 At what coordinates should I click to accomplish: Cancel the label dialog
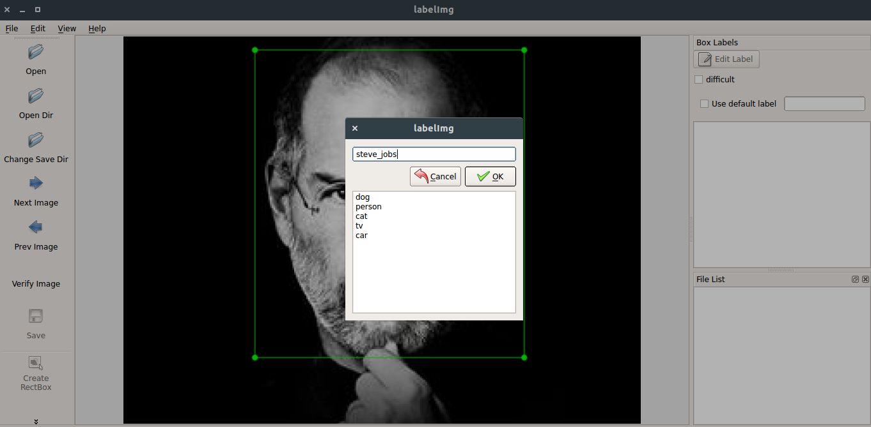[x=435, y=177]
